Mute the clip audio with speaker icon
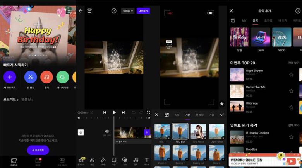This screenshot has width=302, height=168. [x=107, y=132]
